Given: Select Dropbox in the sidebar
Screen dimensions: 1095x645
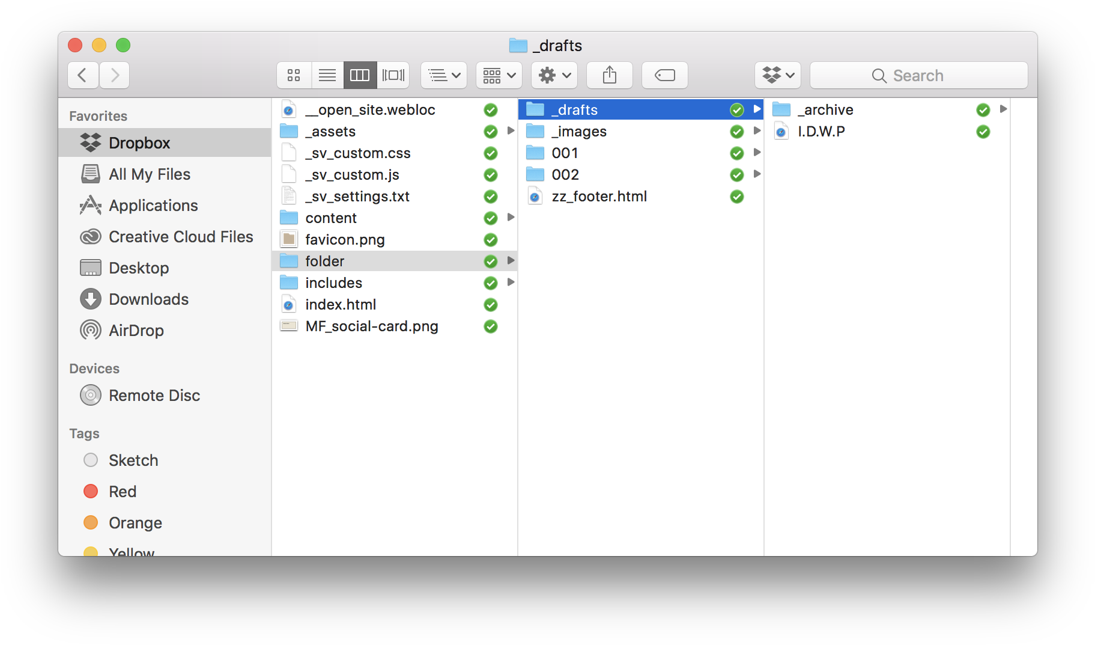Looking at the screenshot, I should pos(165,143).
